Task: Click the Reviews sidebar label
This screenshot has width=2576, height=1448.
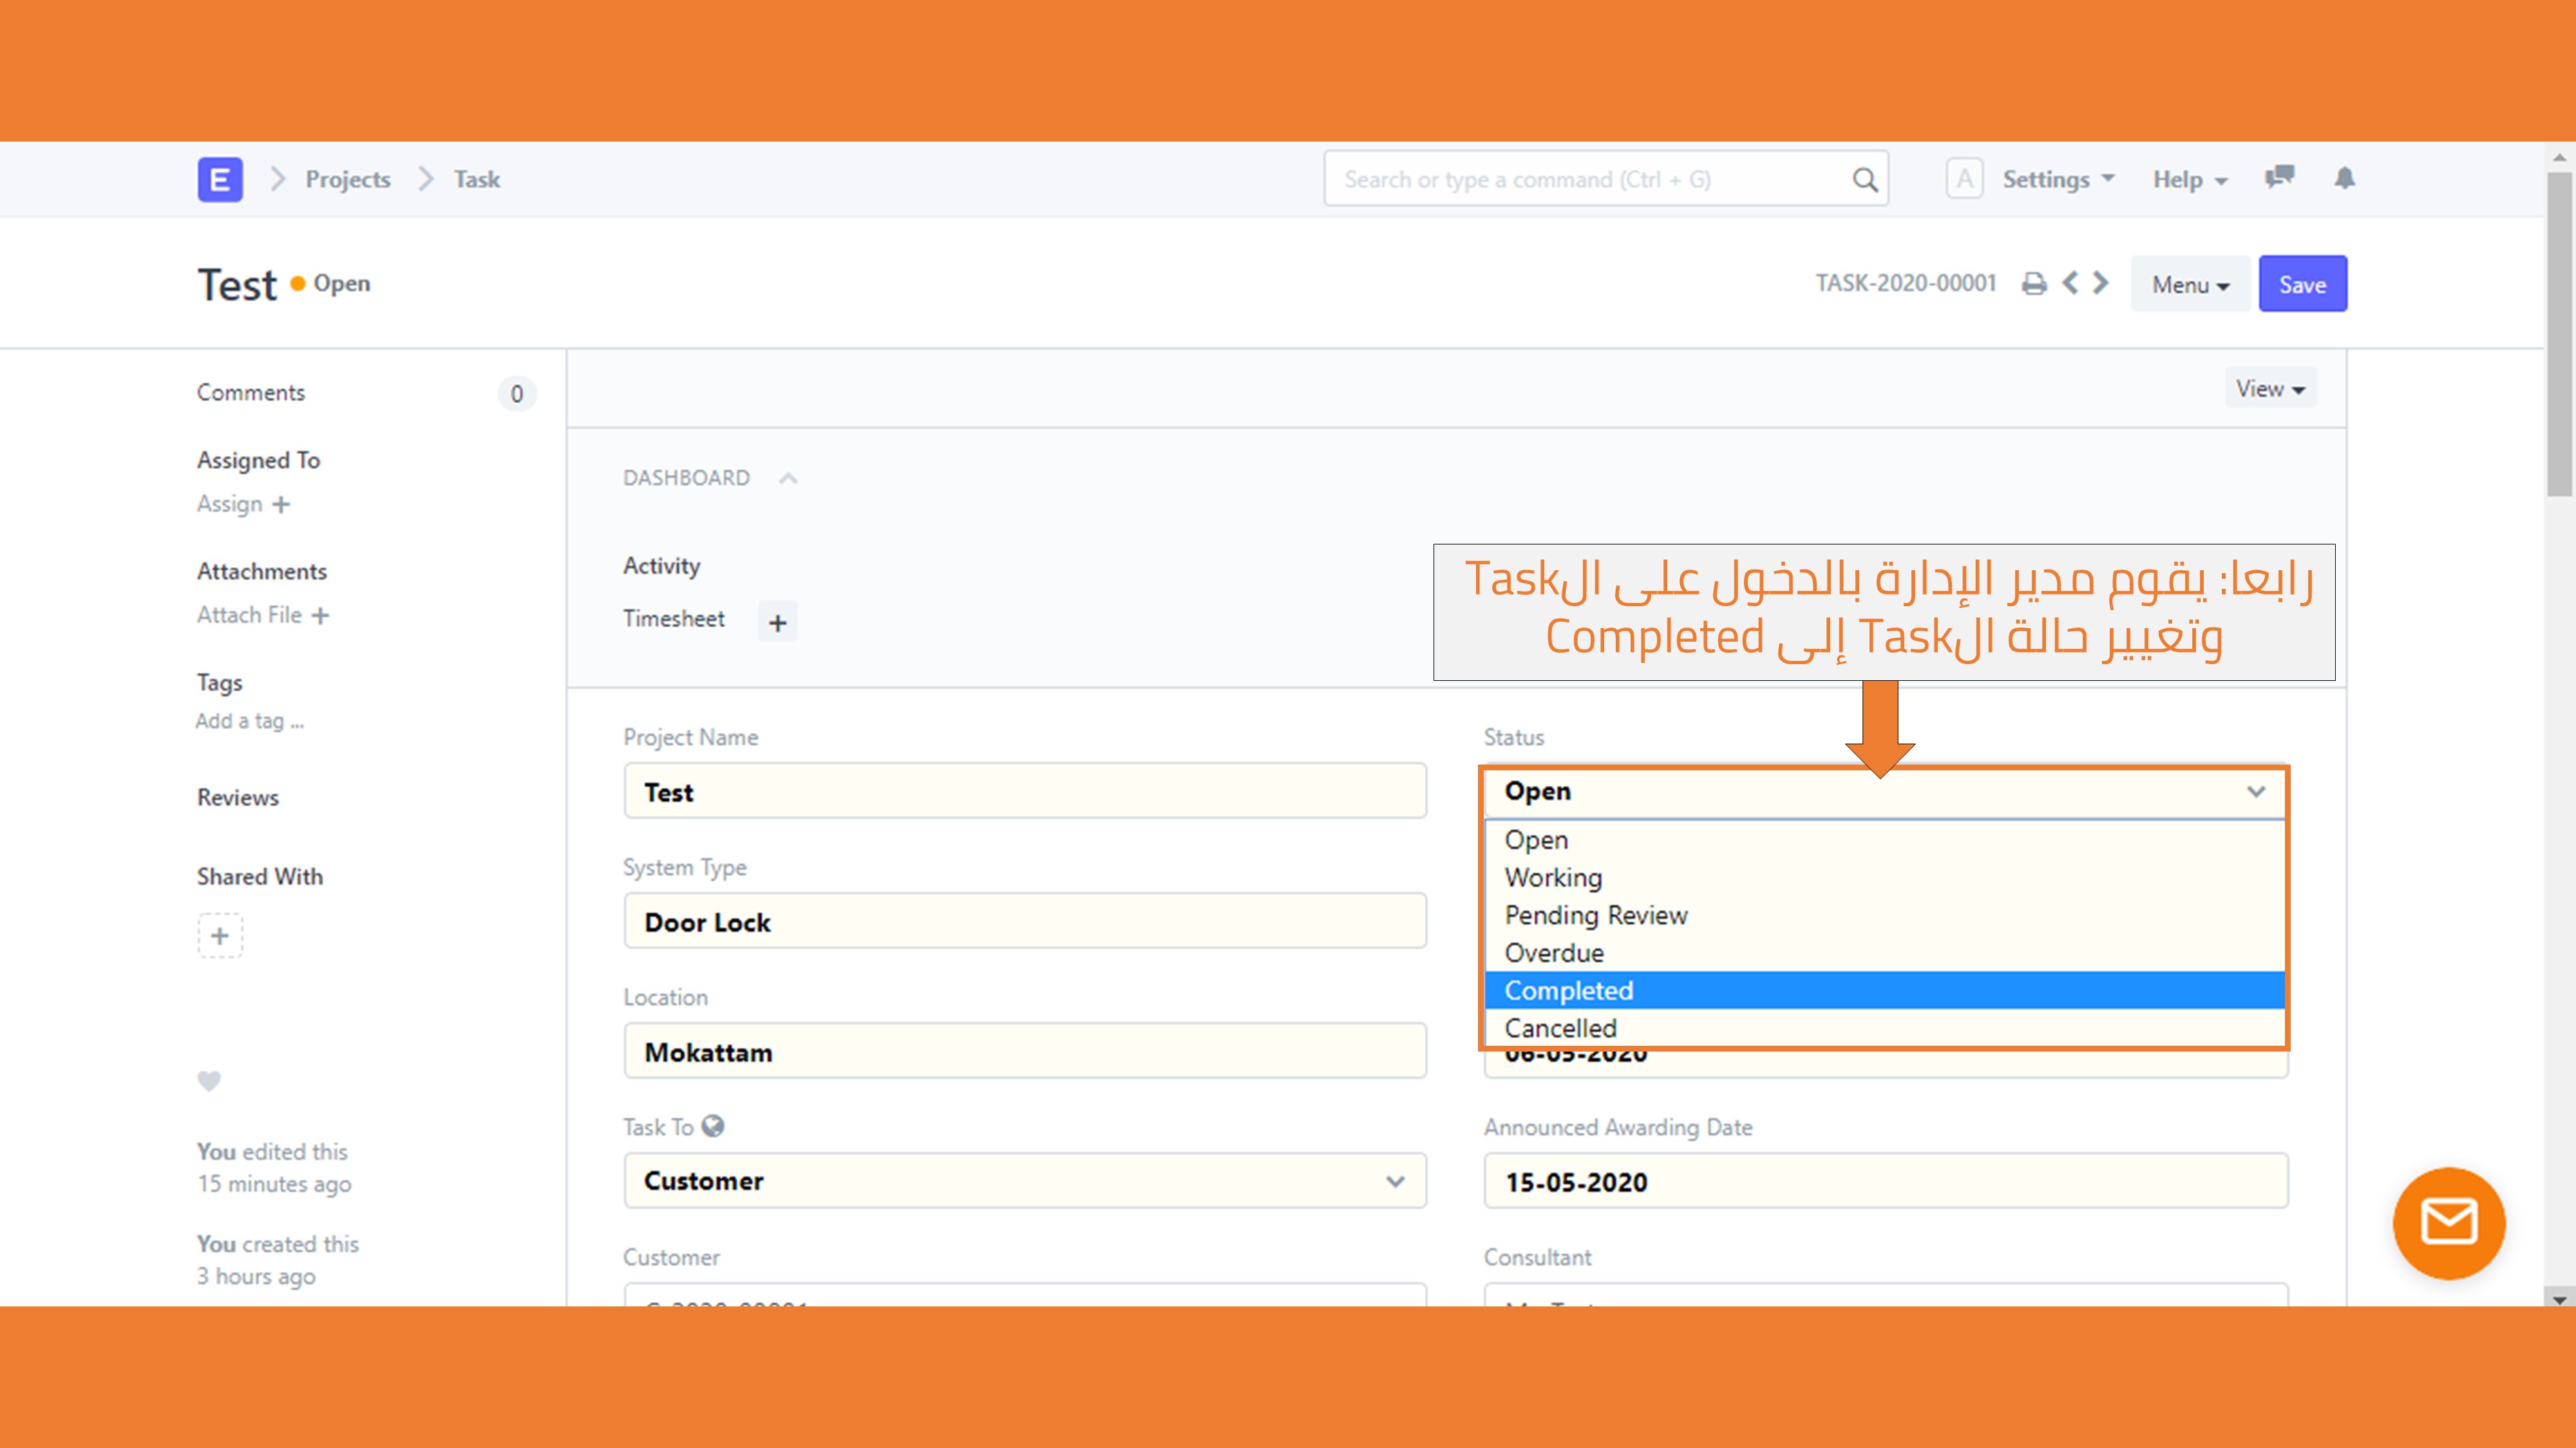Action: [x=238, y=797]
